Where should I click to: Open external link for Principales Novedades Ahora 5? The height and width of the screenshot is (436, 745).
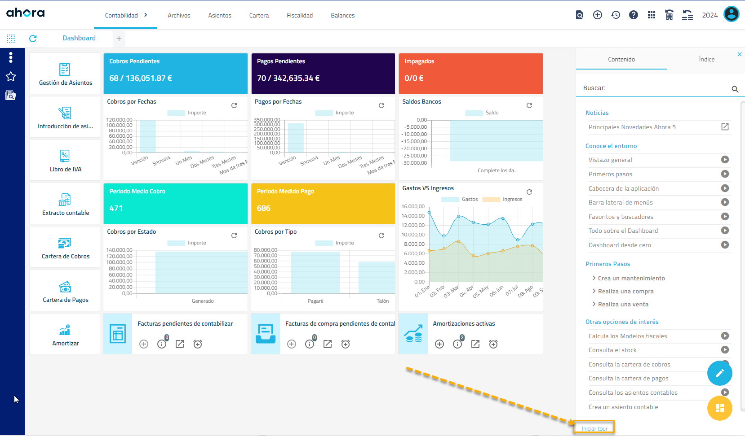[x=725, y=127]
